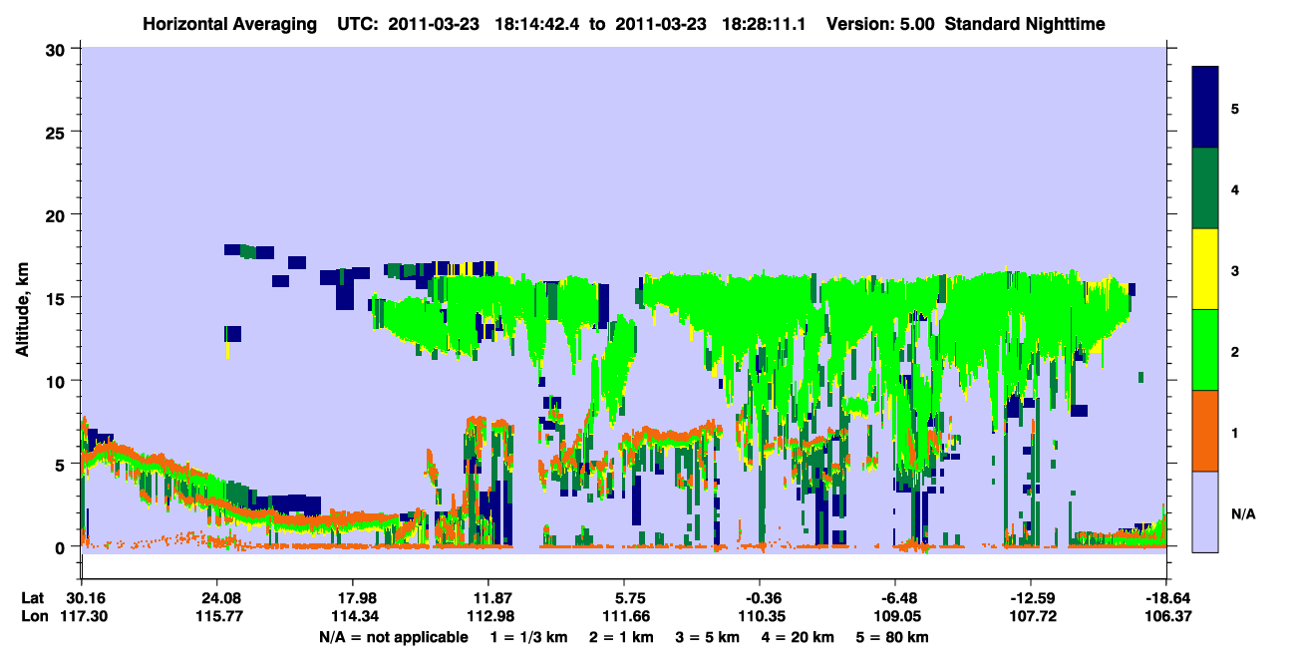Click the latitude value -18.64
The image size is (1296, 665).
point(1165,598)
